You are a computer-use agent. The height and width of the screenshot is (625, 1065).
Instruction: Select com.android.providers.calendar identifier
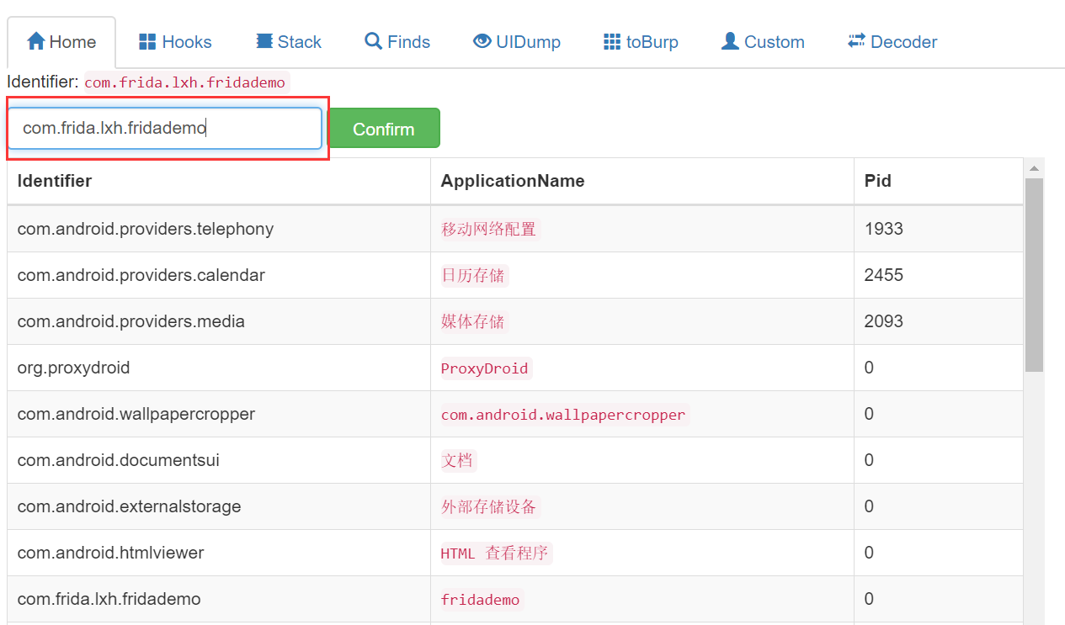click(x=141, y=275)
